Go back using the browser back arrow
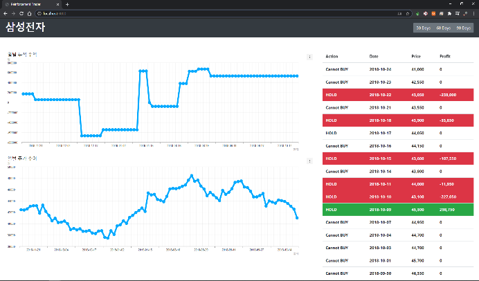The height and width of the screenshot is (281, 479). 6,13
